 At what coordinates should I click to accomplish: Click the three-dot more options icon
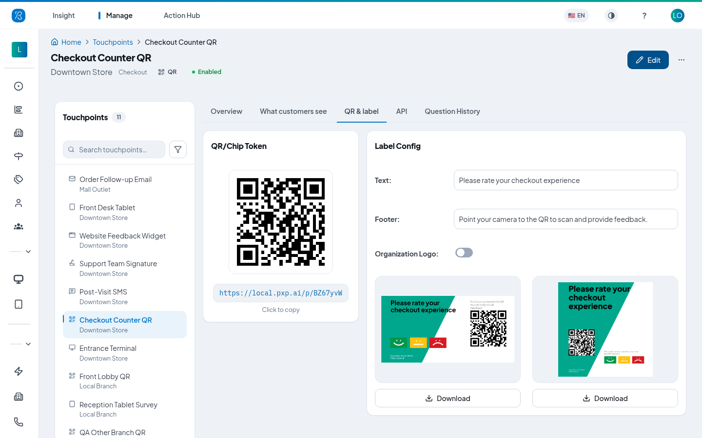click(x=681, y=60)
